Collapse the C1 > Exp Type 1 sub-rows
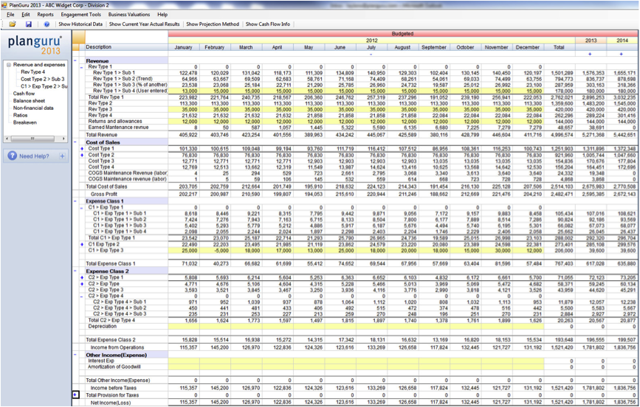The width and height of the screenshot is (640, 407). click(82, 208)
